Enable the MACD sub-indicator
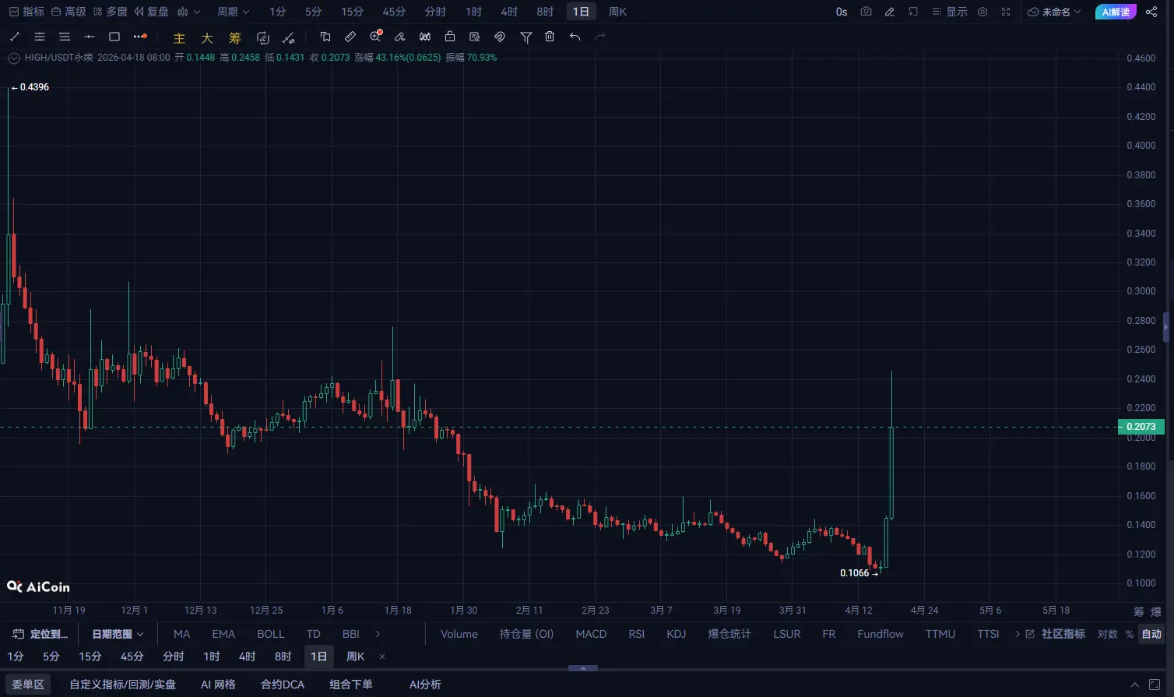This screenshot has width=1174, height=697. (591, 634)
